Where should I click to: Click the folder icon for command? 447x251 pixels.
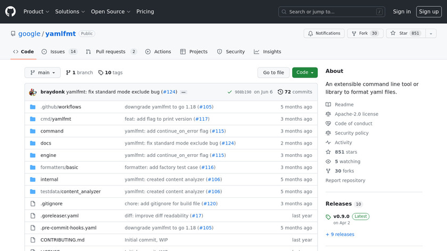[x=33, y=131]
